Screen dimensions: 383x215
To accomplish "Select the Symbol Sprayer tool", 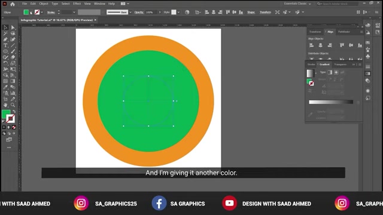I will [x=5, y=93].
